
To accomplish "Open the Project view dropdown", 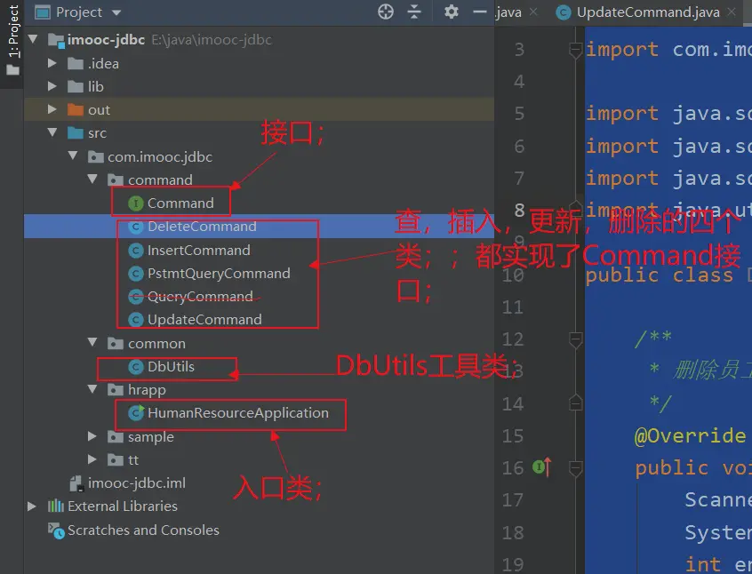I will click(x=116, y=13).
